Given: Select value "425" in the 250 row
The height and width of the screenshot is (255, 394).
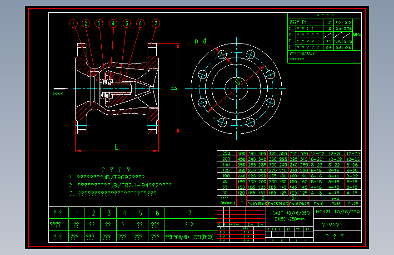Looking at the screenshot, I should pos(273,153).
